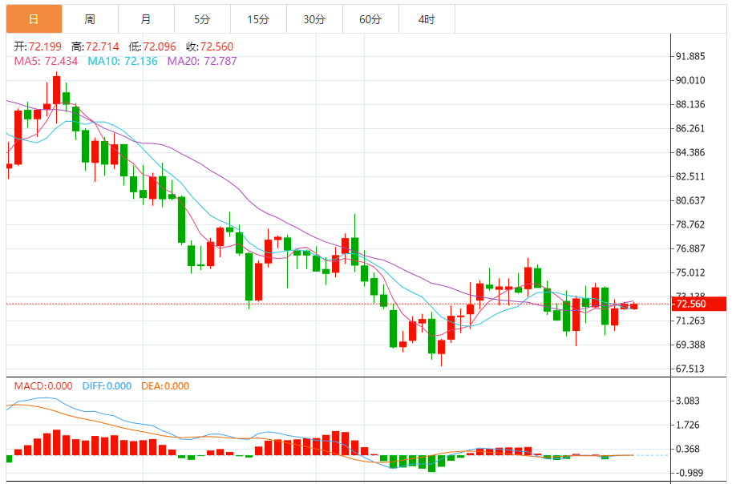Click the 88.136 price axis label
This screenshot has height=484, width=732.
point(690,104)
